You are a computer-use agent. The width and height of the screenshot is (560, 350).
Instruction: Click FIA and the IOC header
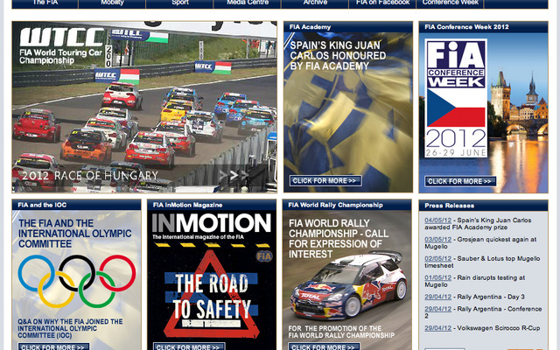click(76, 205)
